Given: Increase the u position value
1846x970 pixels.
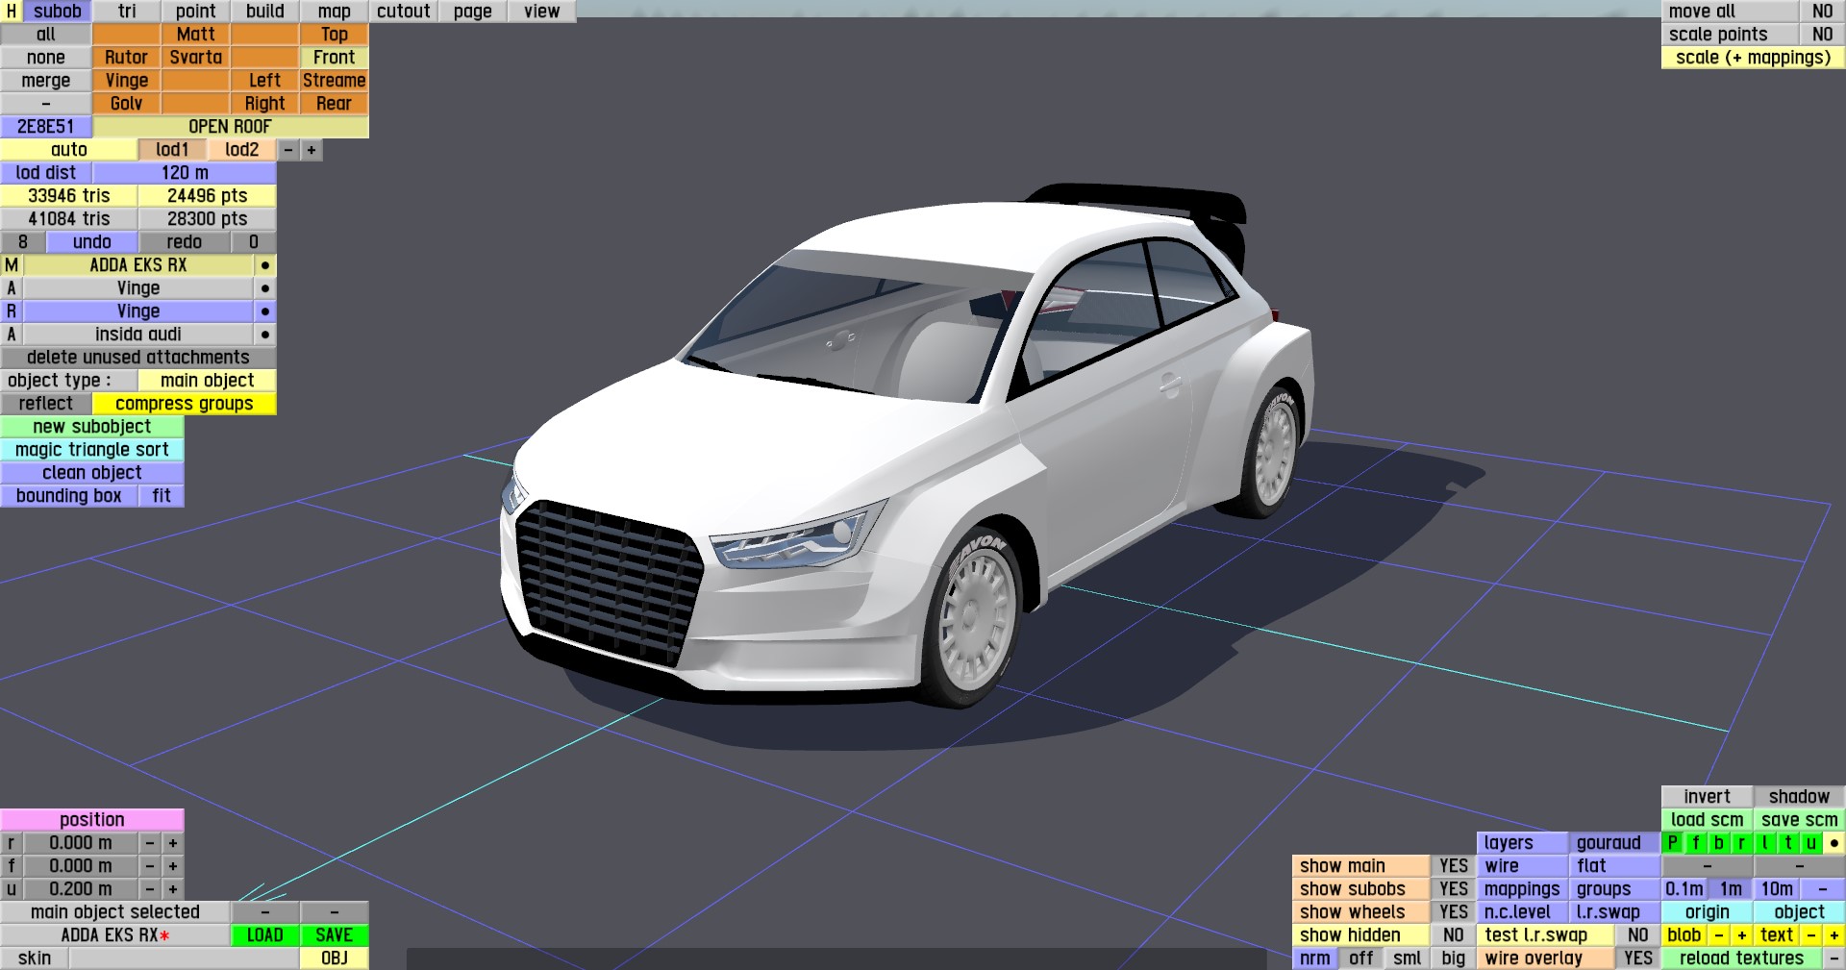Looking at the screenshot, I should [x=173, y=888].
